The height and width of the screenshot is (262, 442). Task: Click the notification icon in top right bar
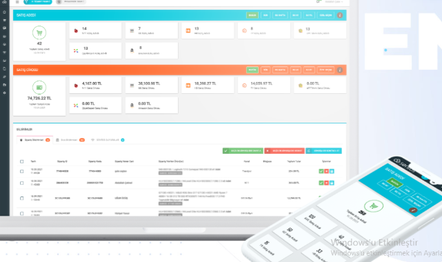pos(319,1)
